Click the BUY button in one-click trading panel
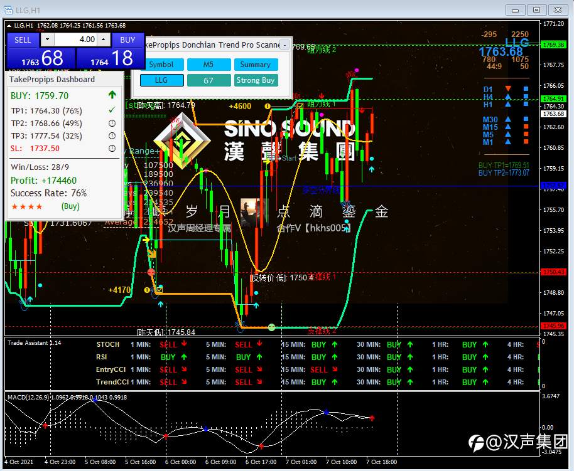 tap(127, 40)
